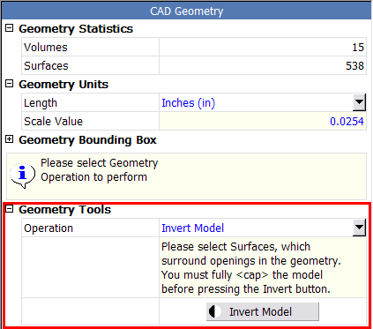Click the blue info speech bubble icon
Screen dimensions: 373x329
(x=22, y=175)
